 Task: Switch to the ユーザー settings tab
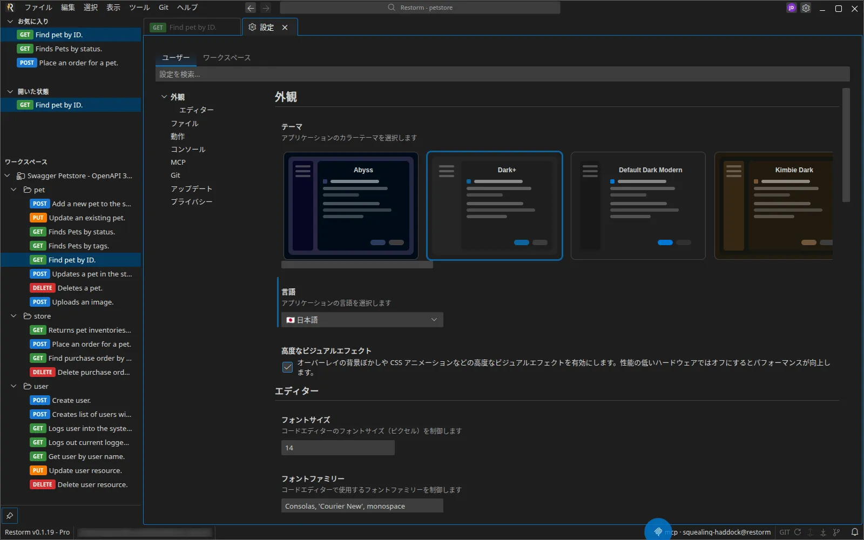click(x=176, y=57)
